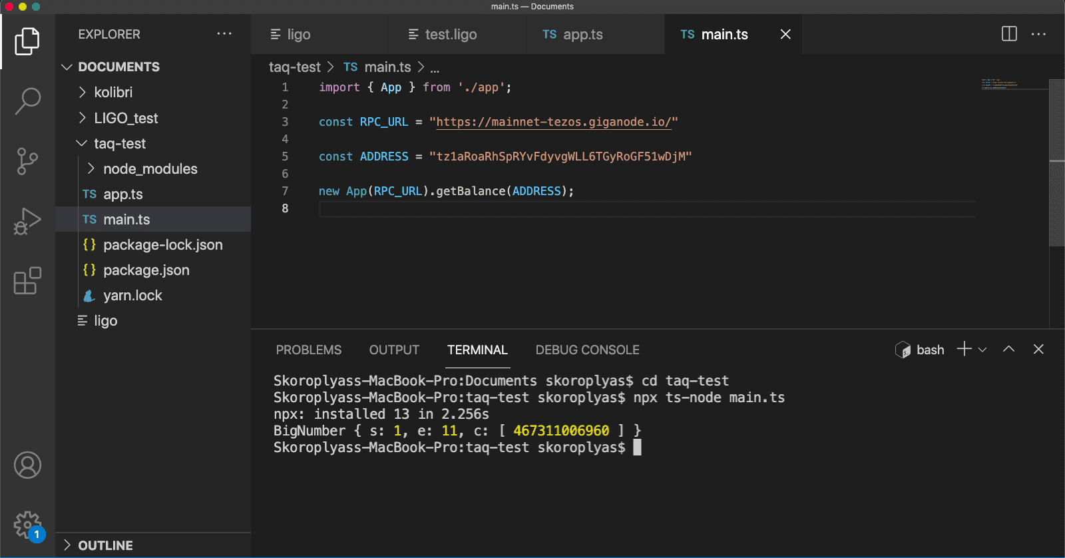Open package.json in the explorer
The width and height of the screenshot is (1065, 558).
[x=146, y=270]
